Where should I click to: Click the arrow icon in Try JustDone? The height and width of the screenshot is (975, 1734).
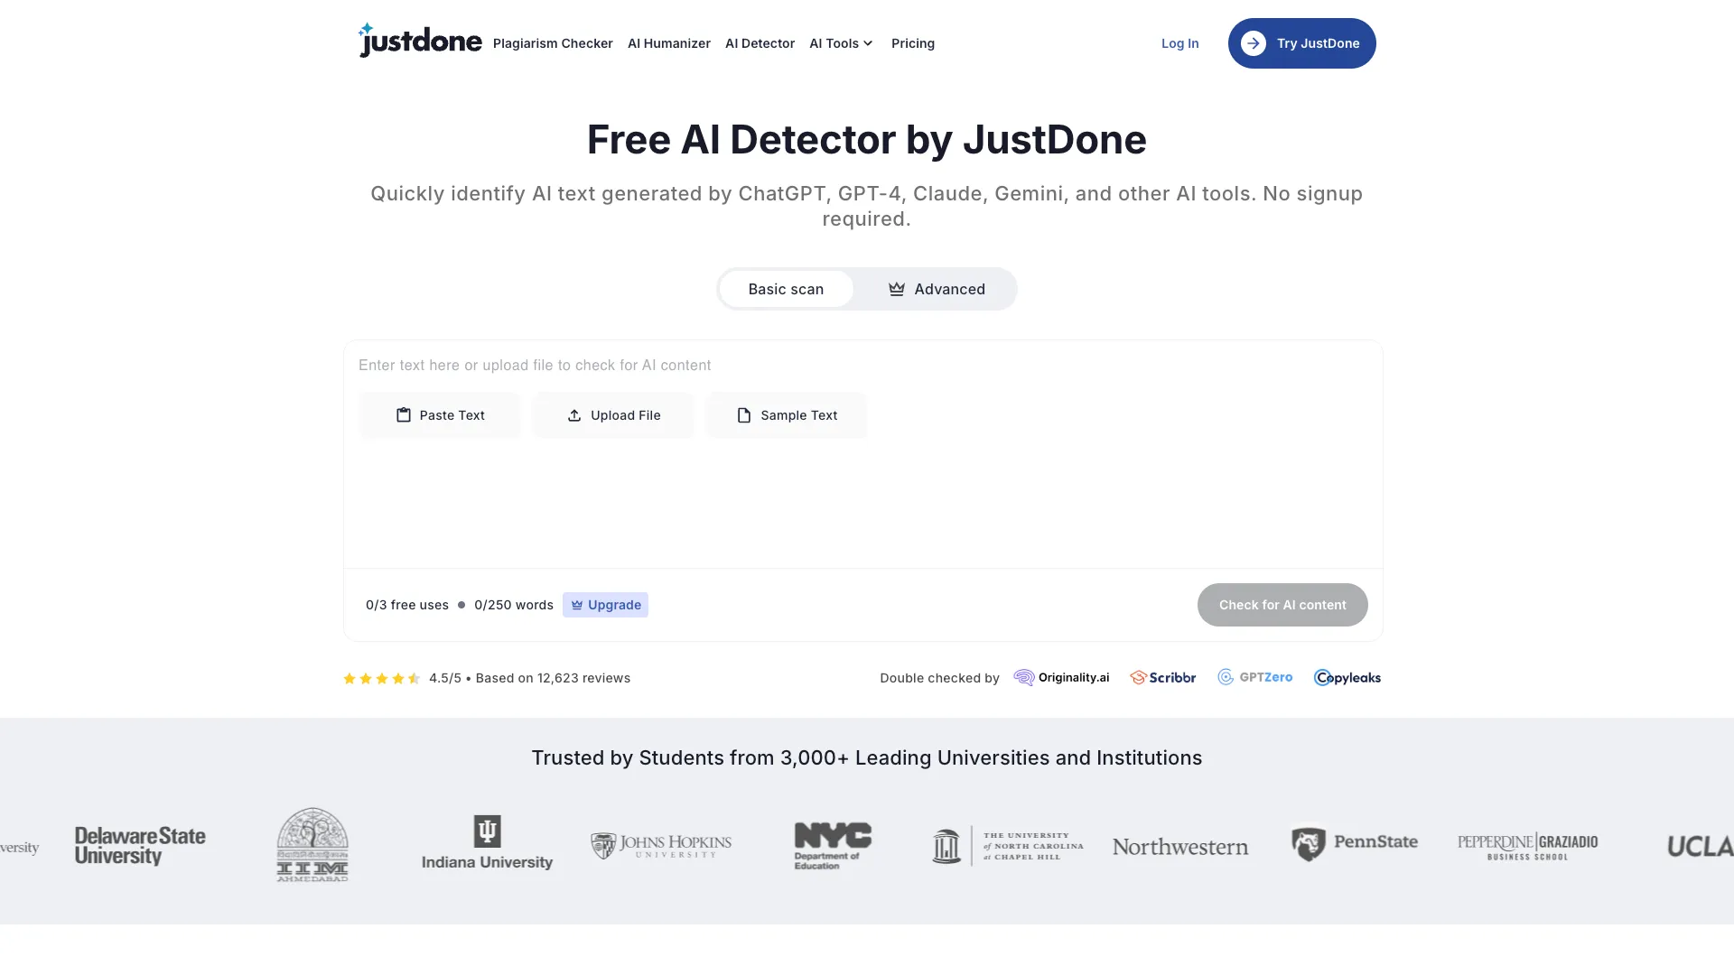[1253, 43]
